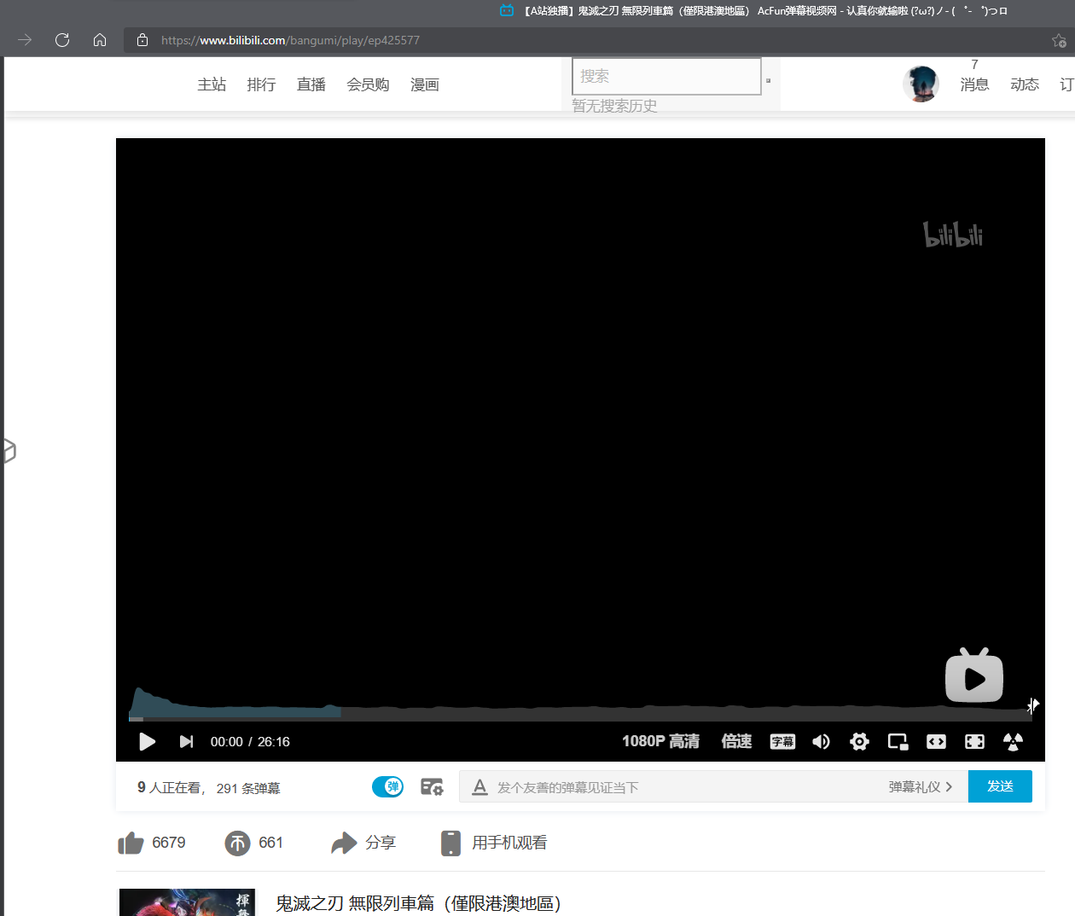Open the player settings gear
Screen dimensions: 1075x916
[x=859, y=742]
